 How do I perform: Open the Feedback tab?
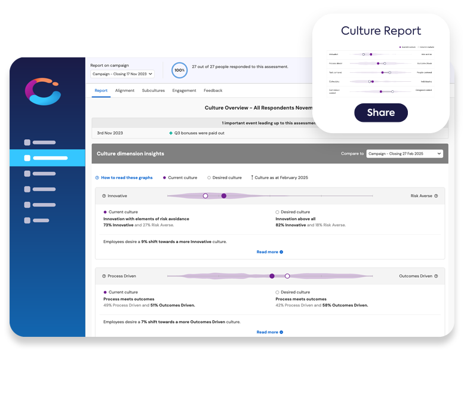point(213,91)
